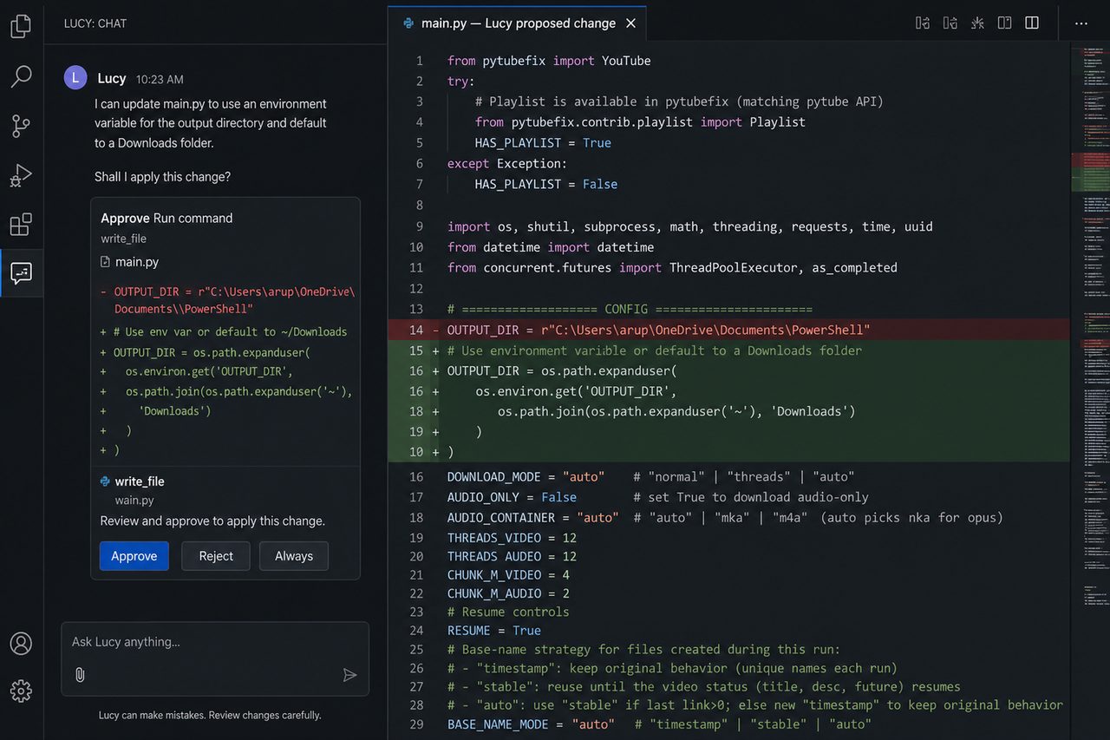The image size is (1110, 740).
Task: Reject the proposed change
Action: [216, 556]
